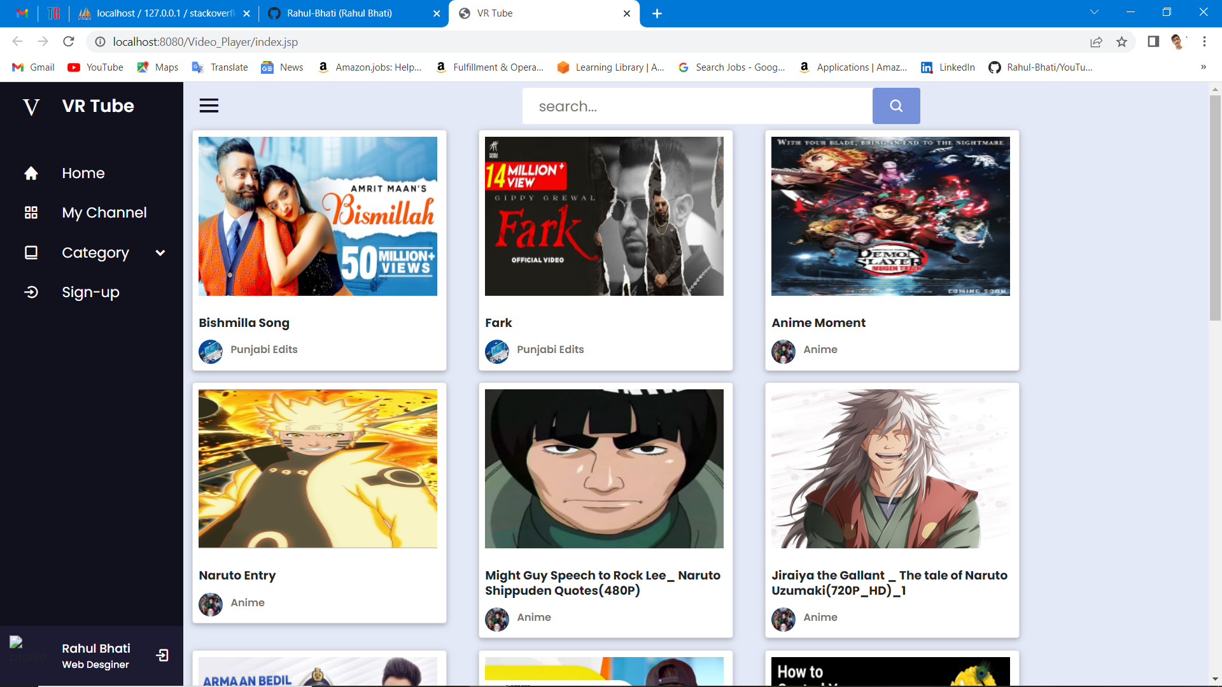1222x687 pixels.
Task: Toggle browser side panel icon
Action: (1153, 42)
